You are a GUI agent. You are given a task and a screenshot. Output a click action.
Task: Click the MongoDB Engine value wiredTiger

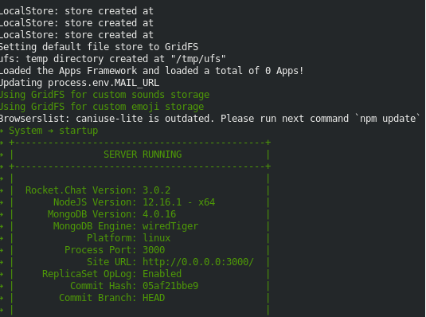click(170, 226)
